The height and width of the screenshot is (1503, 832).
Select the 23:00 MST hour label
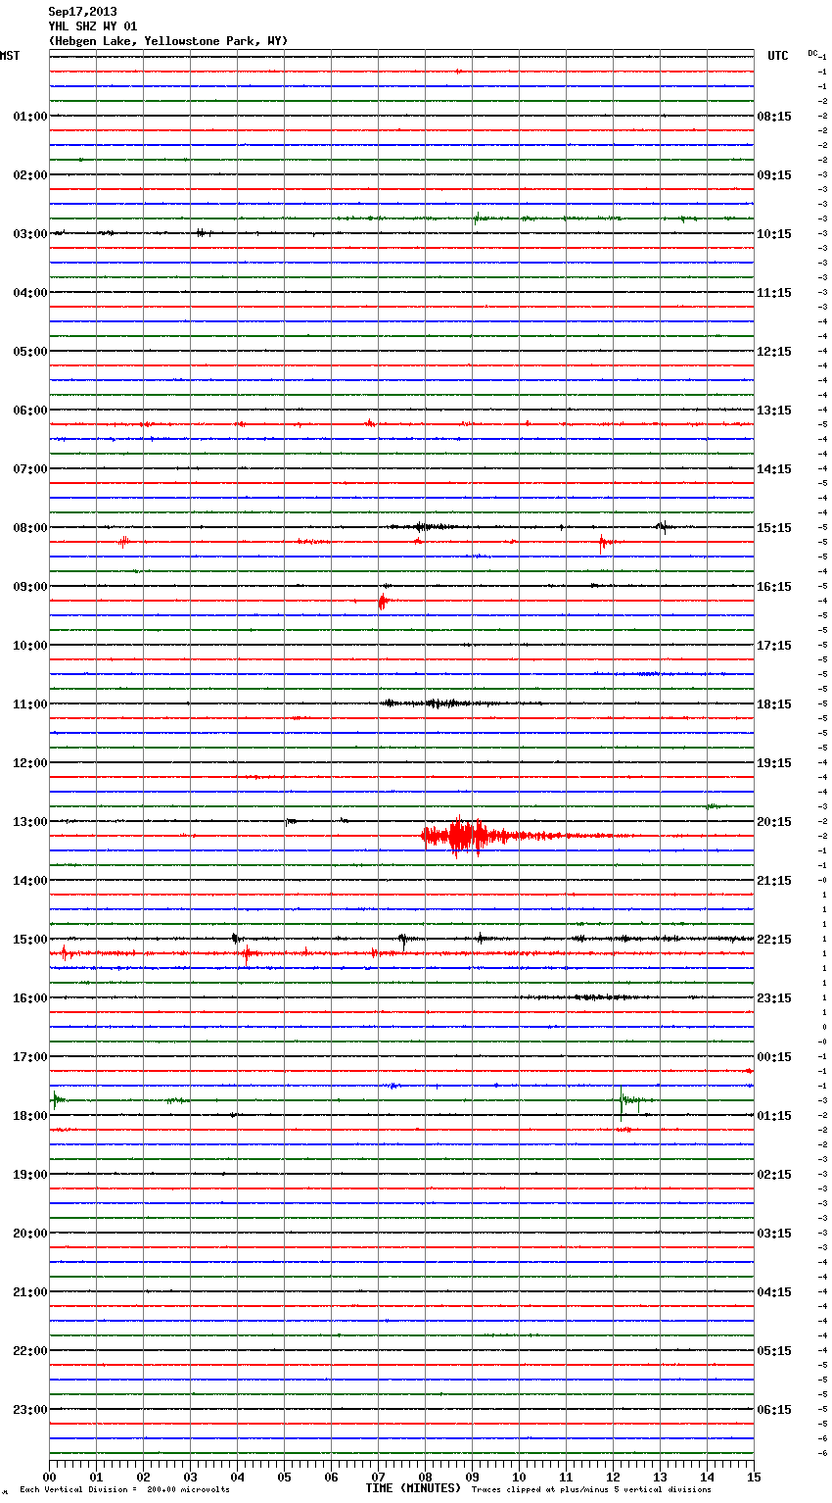coord(30,1410)
